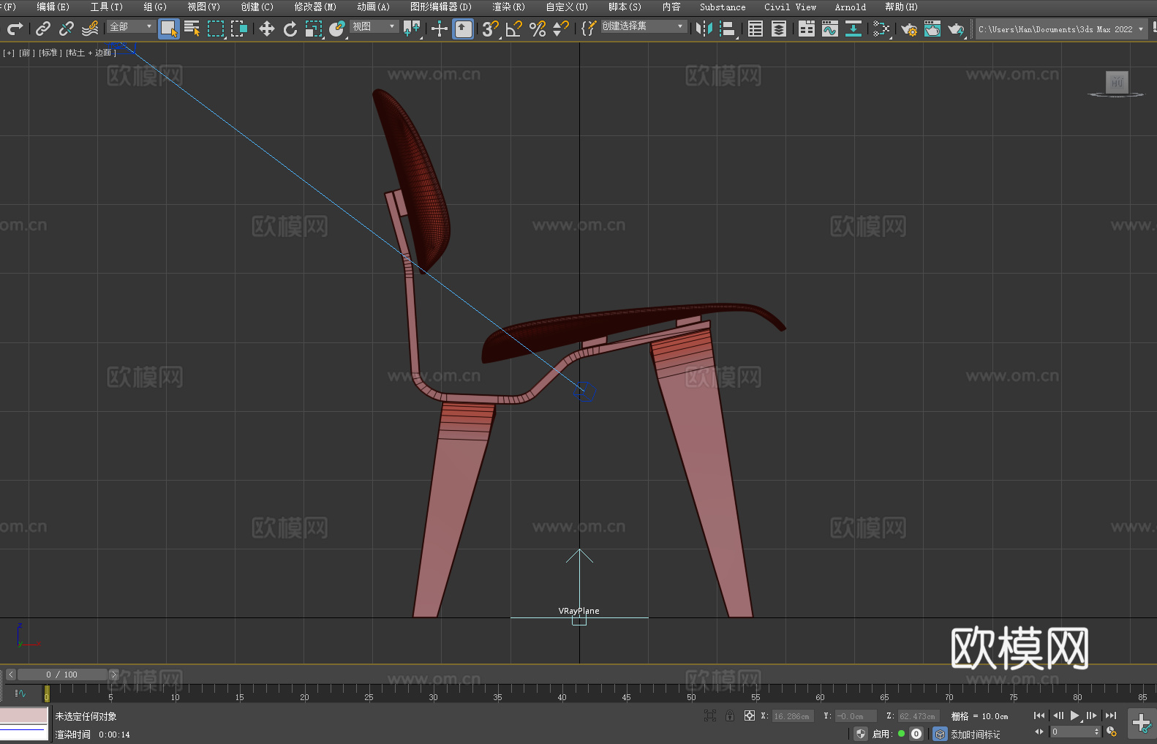The height and width of the screenshot is (744, 1157).
Task: Open the 渲染(R) menu
Action: pyautogui.click(x=508, y=7)
